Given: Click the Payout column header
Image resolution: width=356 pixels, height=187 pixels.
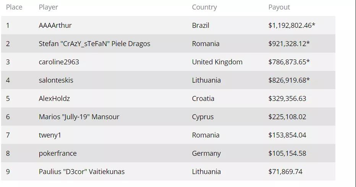Looking at the screenshot, I should pyautogui.click(x=279, y=7).
